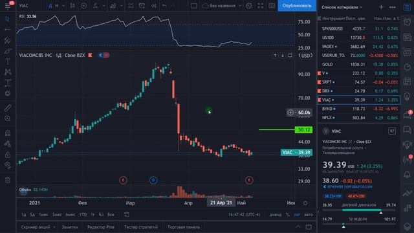This screenshot has width=414, height=233.
Task: Choose the brush drawing tool
Action: [8, 50]
